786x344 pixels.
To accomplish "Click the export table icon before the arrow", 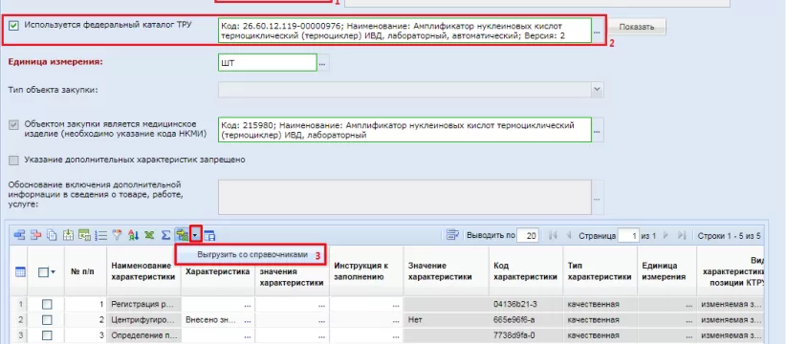I will click(x=182, y=235).
